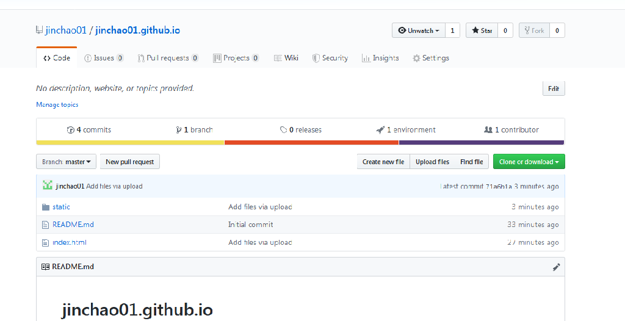Click the Fork button
This screenshot has width=625, height=321.
(534, 31)
